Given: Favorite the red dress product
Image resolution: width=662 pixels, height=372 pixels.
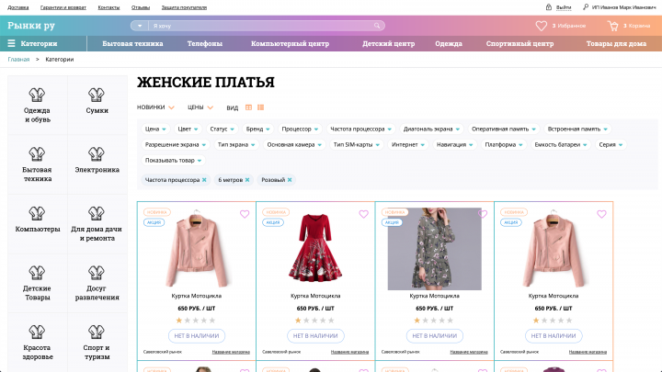Looking at the screenshot, I should coord(363,214).
